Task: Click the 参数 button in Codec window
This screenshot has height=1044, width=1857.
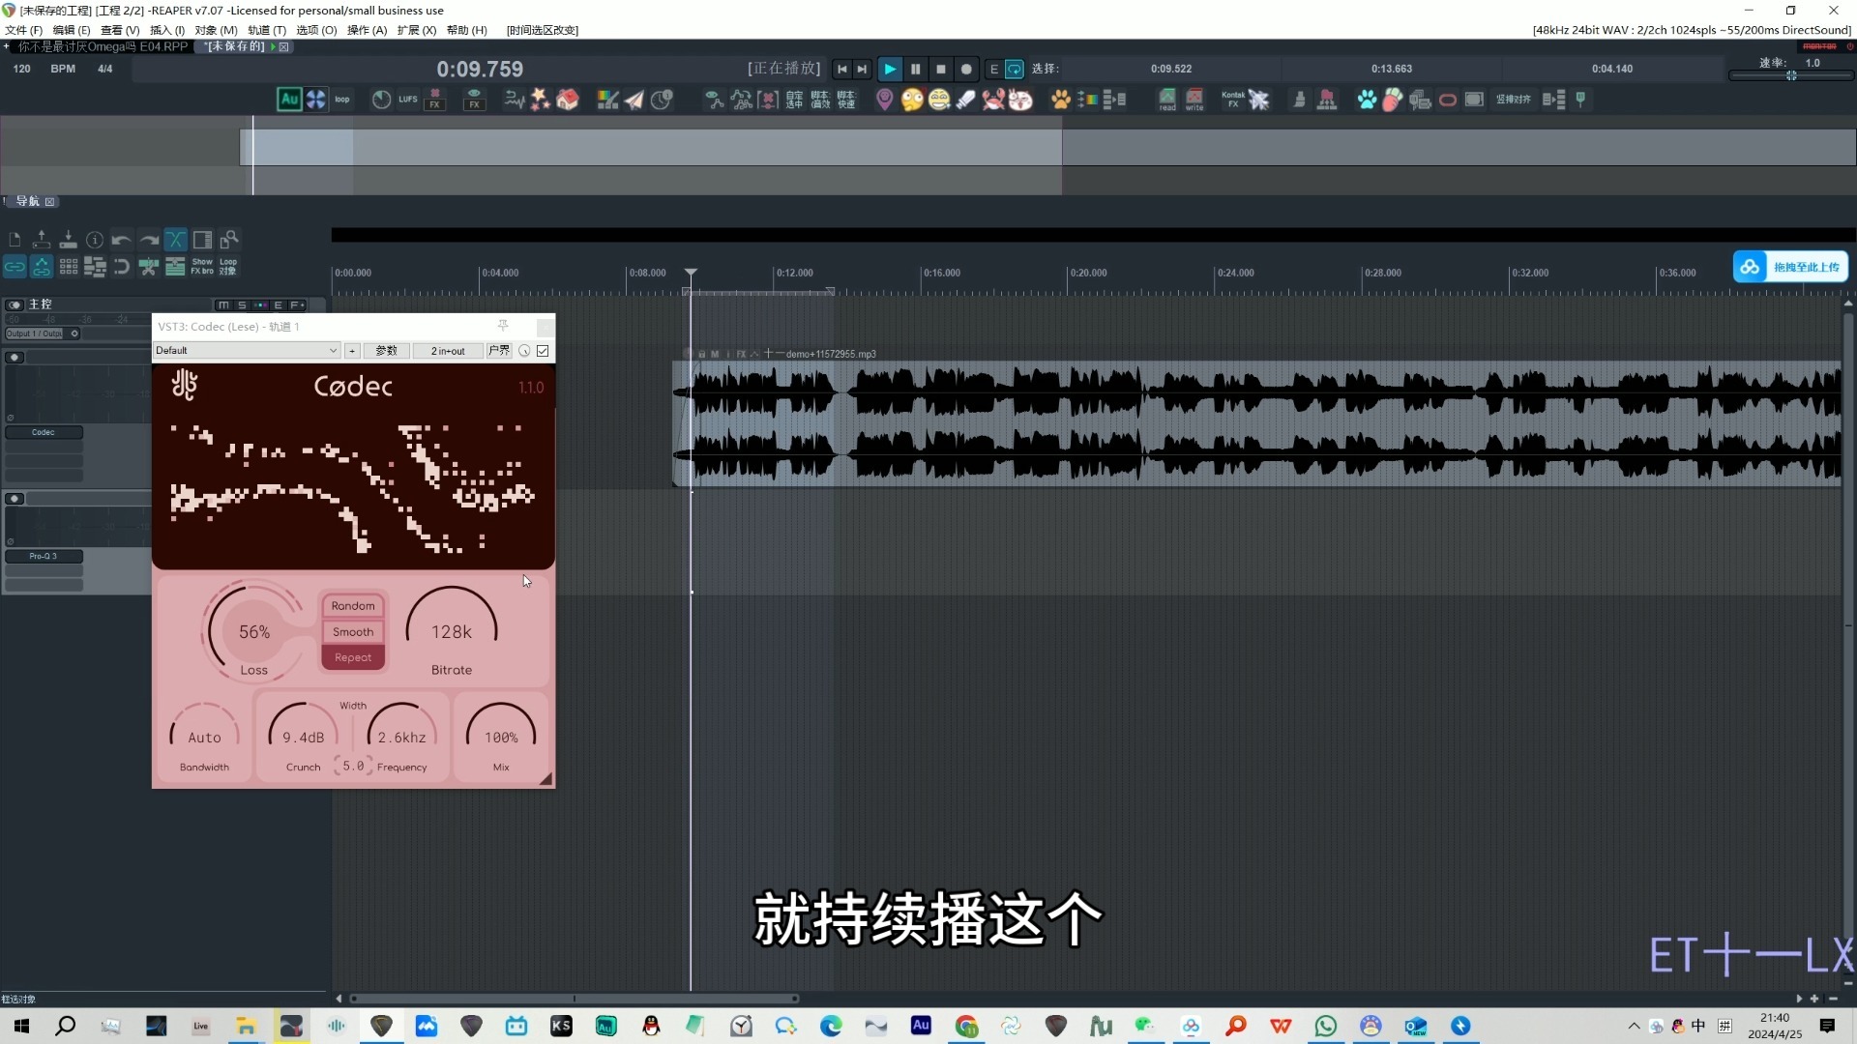Action: 387,351
